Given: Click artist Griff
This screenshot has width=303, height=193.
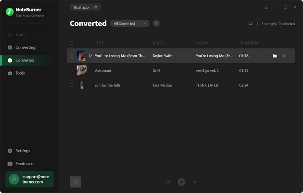Looking at the screenshot, I should (156, 71).
